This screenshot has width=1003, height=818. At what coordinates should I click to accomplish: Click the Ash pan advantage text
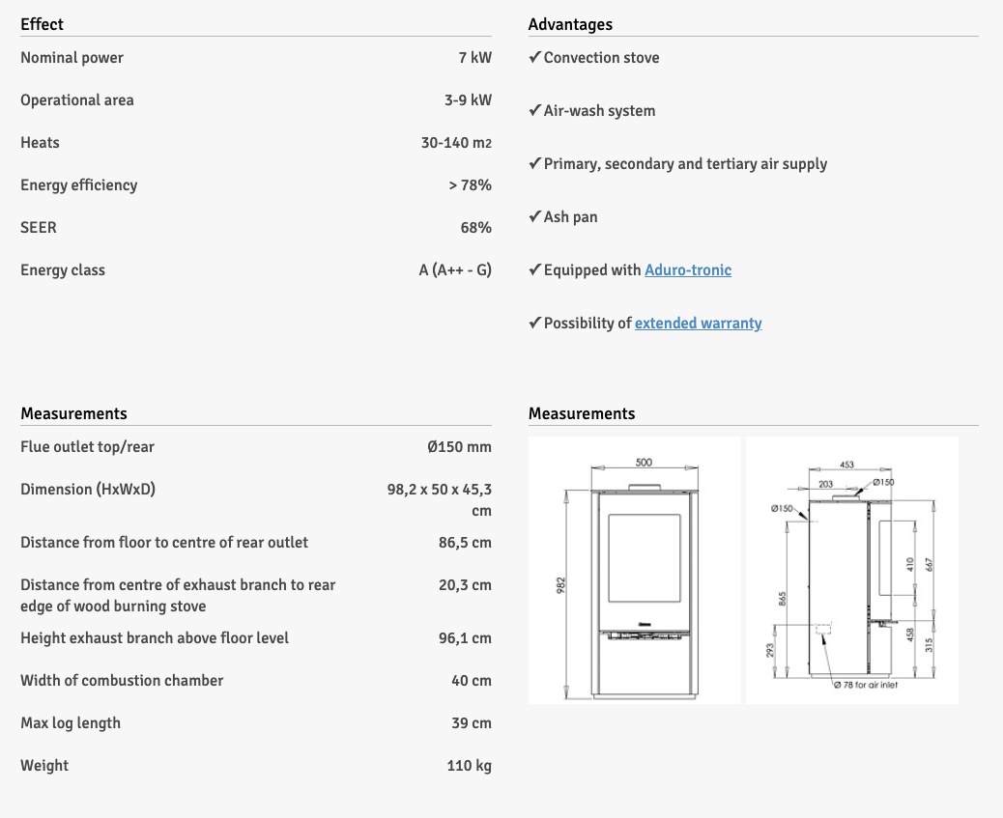tap(570, 217)
